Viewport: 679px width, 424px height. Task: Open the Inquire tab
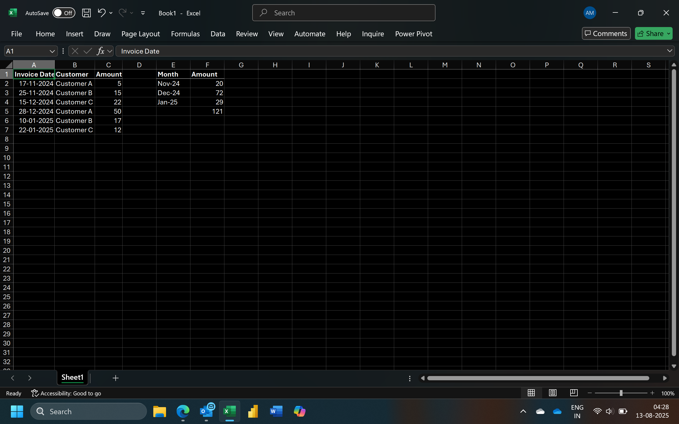[x=373, y=34]
